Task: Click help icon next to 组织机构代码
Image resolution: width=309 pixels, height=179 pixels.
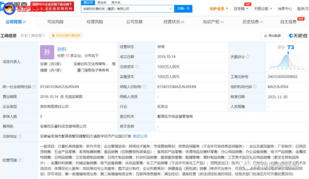Action: 255,87
